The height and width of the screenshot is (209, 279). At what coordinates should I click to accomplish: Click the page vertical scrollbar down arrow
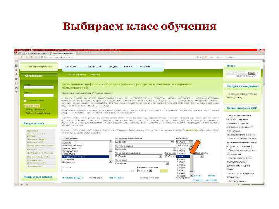264,182
